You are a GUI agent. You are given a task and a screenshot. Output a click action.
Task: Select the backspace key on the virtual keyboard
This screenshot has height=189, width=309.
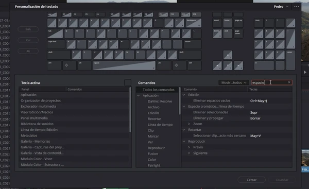pos(194,23)
